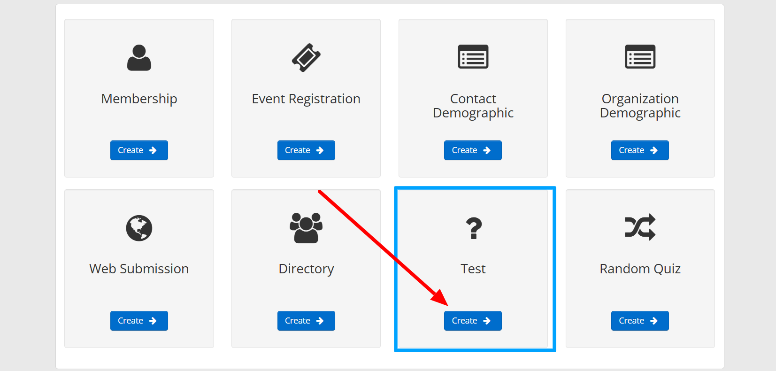Click the Web Submission card title
Image resolution: width=776 pixels, height=371 pixels.
coord(139,269)
